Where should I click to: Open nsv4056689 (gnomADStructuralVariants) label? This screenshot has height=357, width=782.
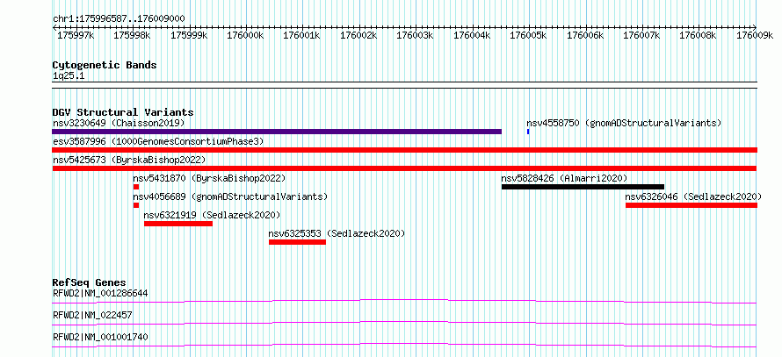[230, 196]
